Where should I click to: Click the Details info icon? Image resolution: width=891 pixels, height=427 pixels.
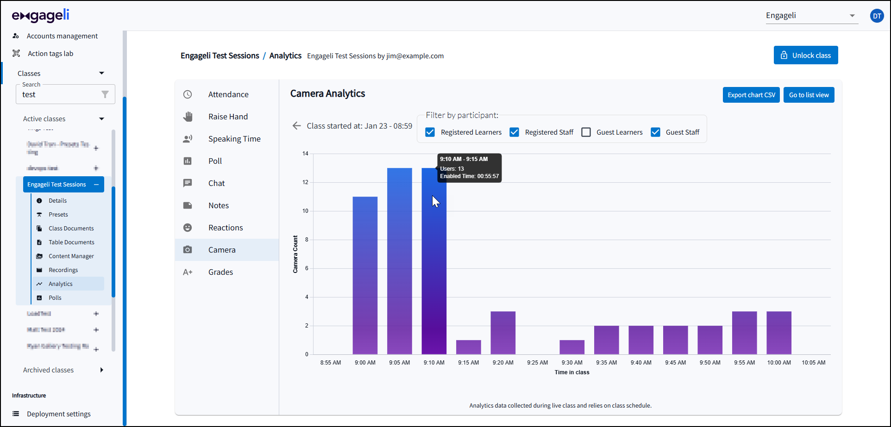coord(39,201)
